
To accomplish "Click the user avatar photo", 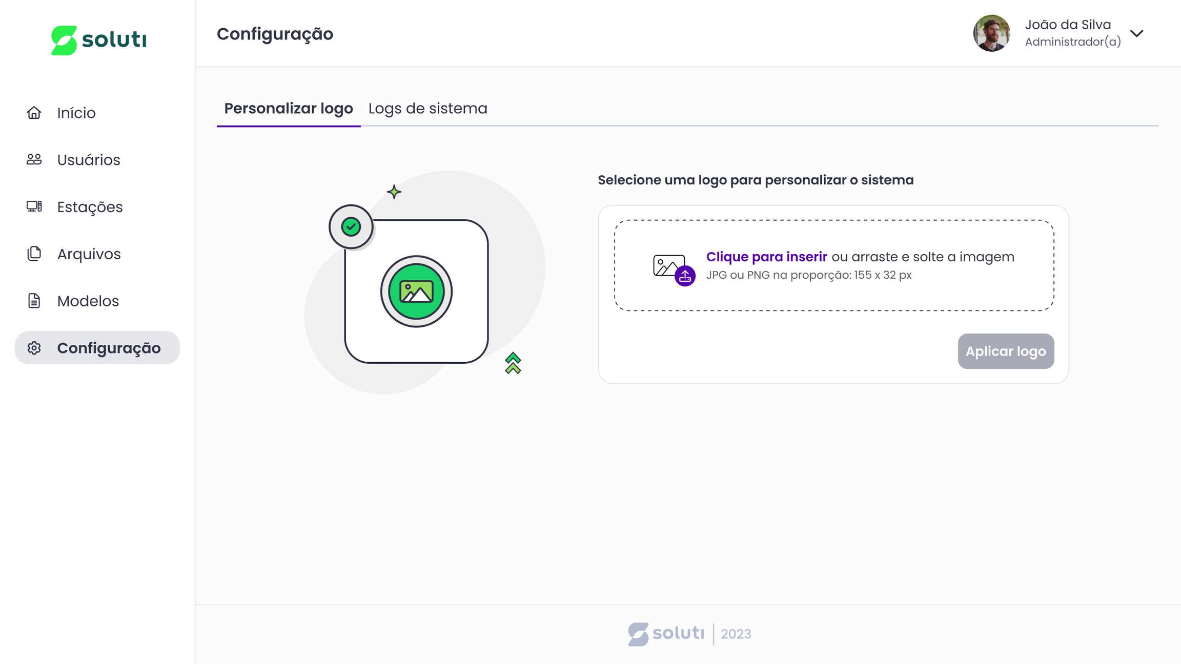I will (x=991, y=33).
